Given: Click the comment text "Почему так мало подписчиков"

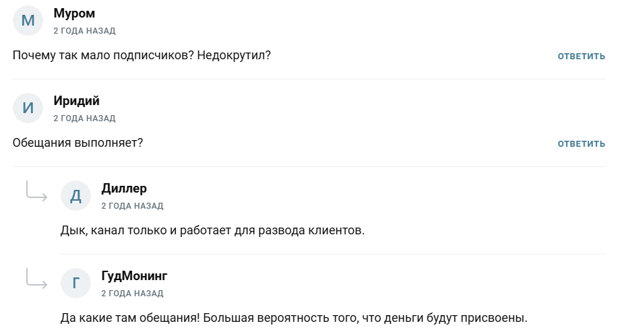Looking at the screenshot, I should pos(142,55).
